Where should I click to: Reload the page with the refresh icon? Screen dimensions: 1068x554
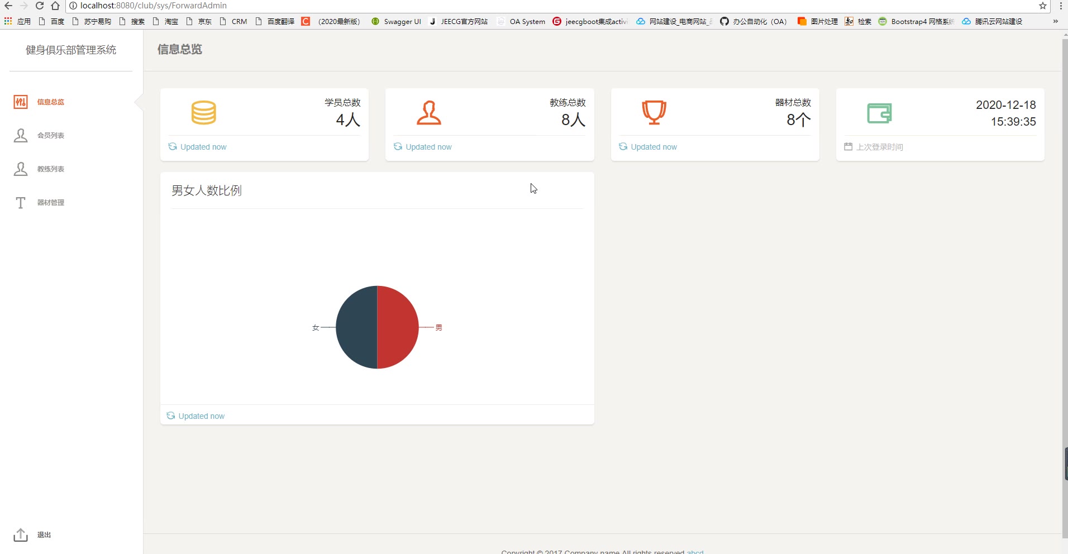[40, 6]
